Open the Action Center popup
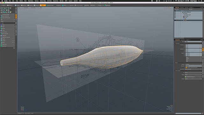This screenshot has height=115, width=204. [50, 5]
